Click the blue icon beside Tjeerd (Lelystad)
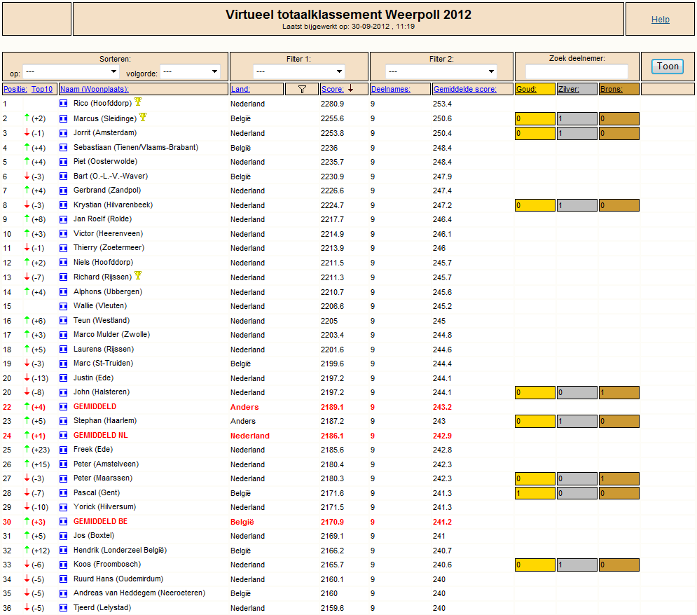 64,608
